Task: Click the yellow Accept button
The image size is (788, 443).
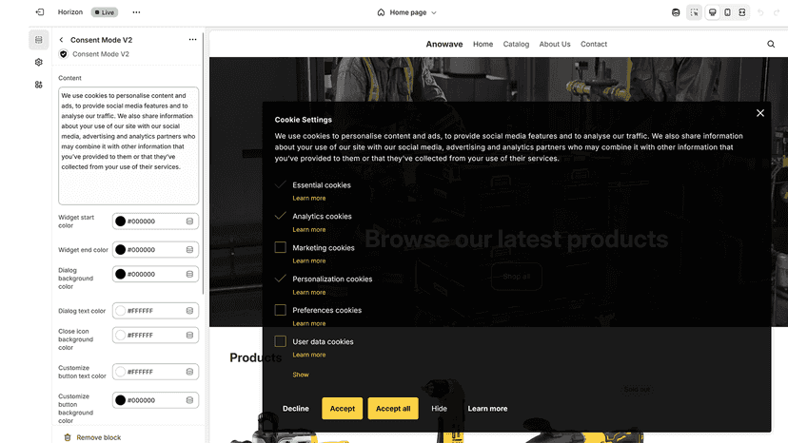Action: click(343, 409)
